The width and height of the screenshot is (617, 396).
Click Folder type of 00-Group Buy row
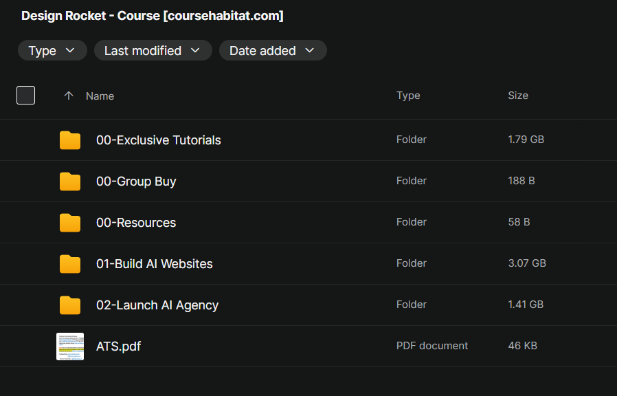point(411,181)
